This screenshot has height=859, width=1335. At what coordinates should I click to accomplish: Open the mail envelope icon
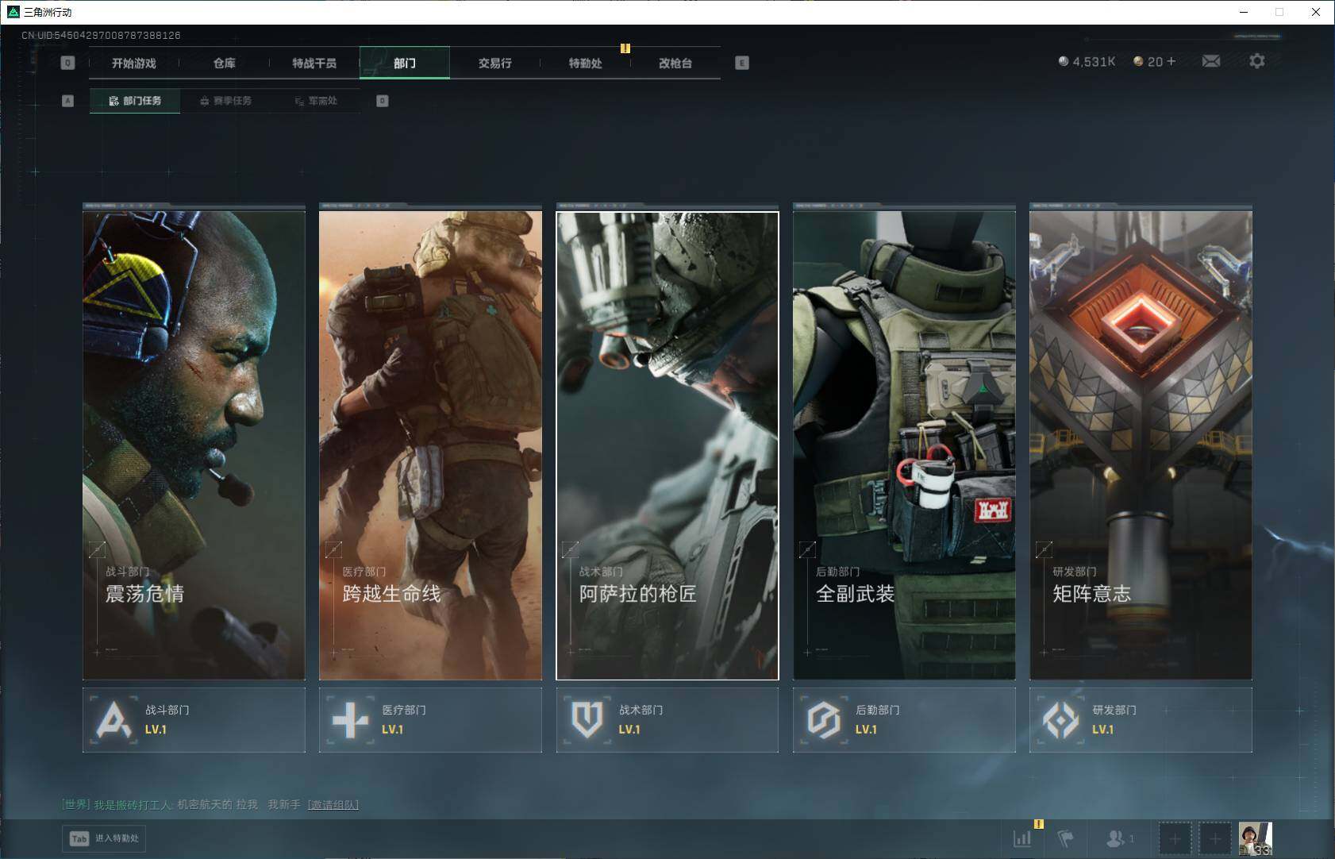(x=1210, y=61)
